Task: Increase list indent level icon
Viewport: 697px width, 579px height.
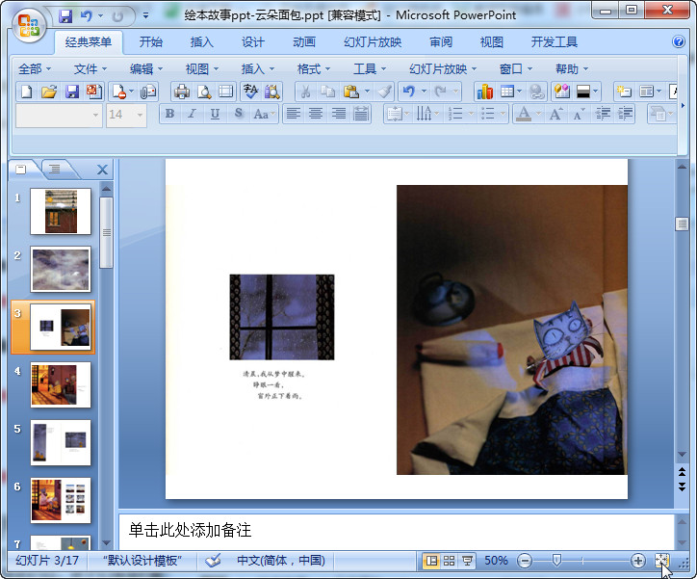Action: [x=625, y=115]
